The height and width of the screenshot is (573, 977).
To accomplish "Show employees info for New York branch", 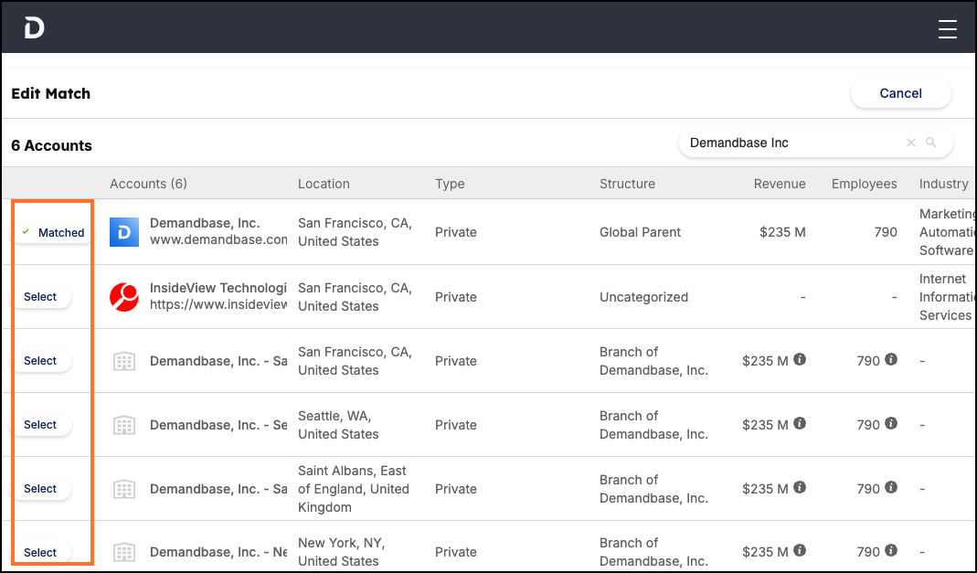I will coord(891,550).
